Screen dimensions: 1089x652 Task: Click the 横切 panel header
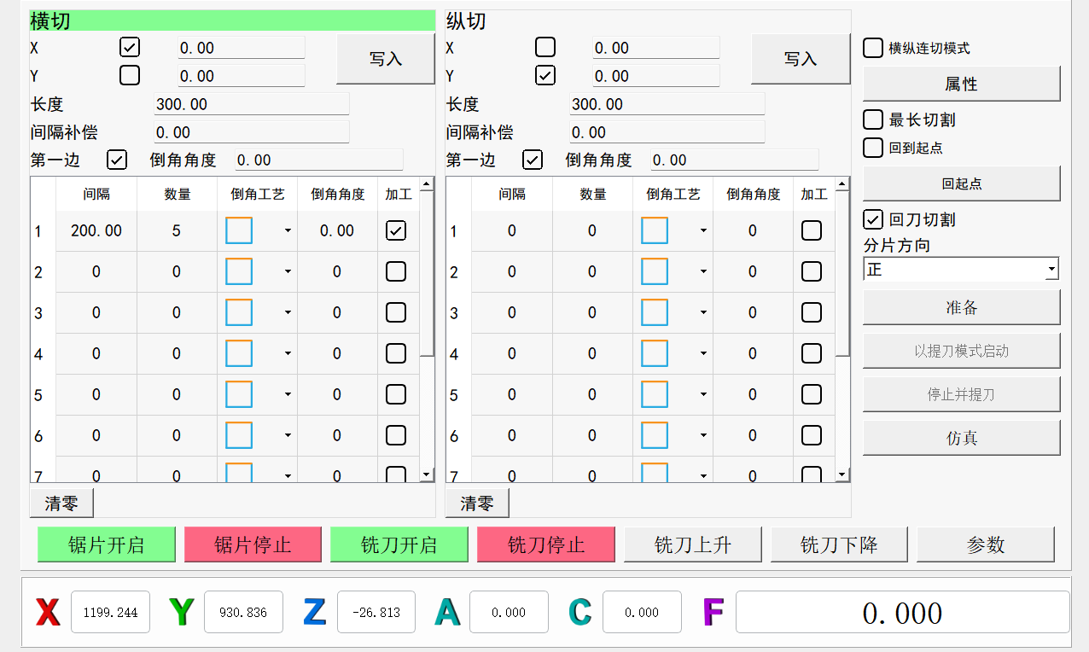coord(231,20)
